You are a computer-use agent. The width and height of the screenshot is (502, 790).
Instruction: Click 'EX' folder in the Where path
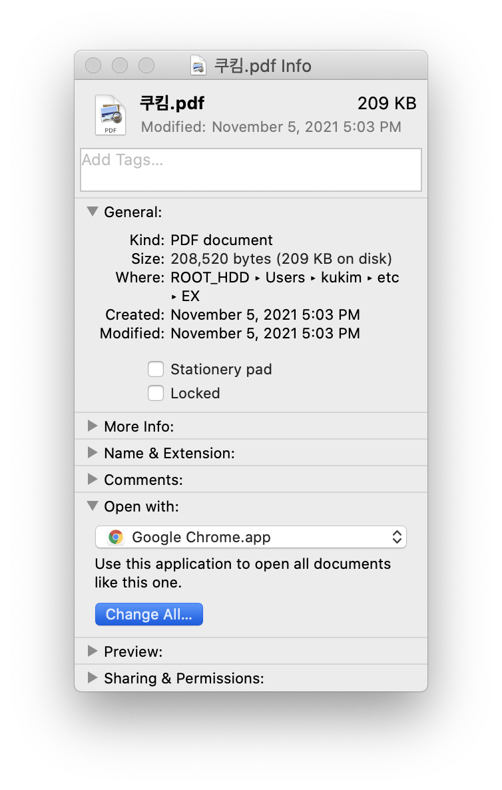point(190,296)
